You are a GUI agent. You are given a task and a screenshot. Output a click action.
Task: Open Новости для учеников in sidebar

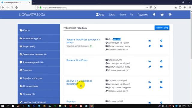pos(39,101)
